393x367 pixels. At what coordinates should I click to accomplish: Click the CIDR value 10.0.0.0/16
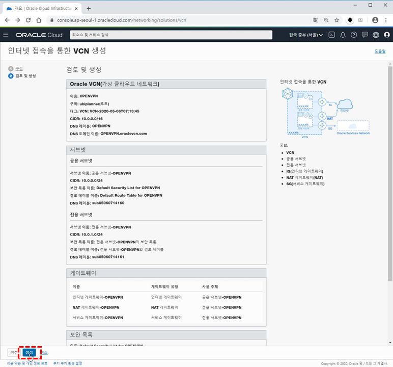tap(92, 119)
